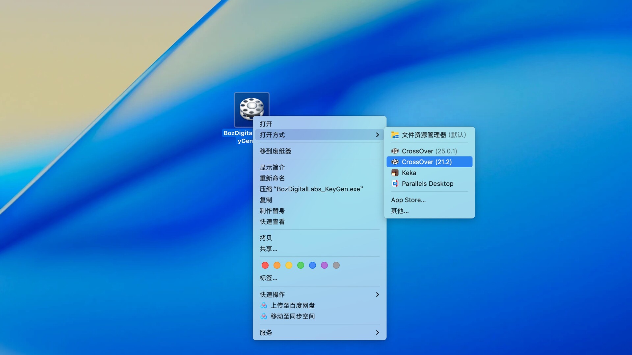
Task: Select 显示简介 to show file info
Action: (x=319, y=167)
